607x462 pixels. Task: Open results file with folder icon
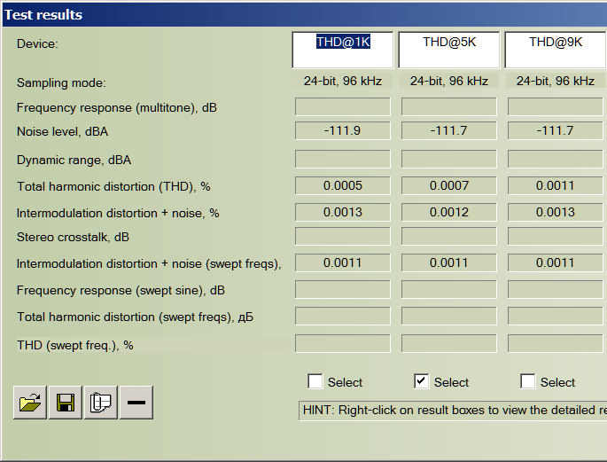[x=30, y=403]
